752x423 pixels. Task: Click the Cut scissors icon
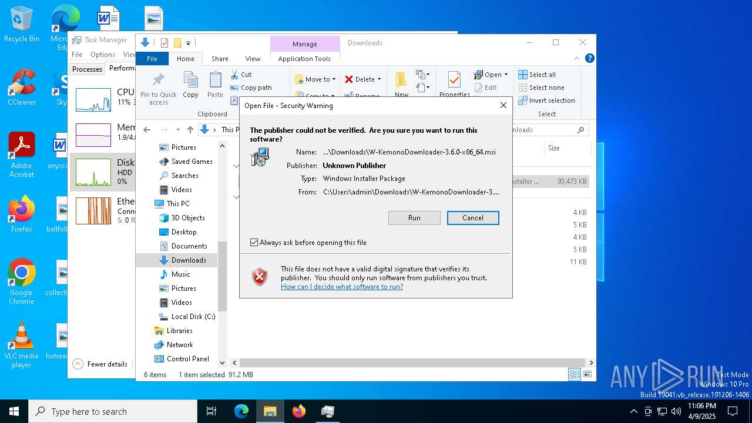point(234,75)
